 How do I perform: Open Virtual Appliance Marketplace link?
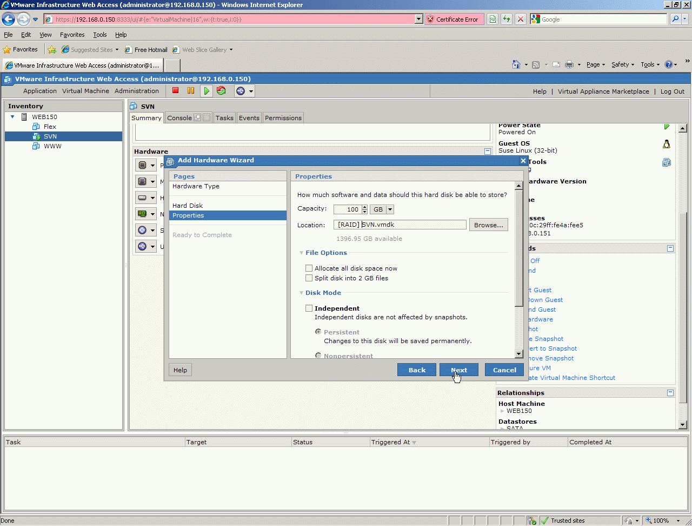tap(603, 91)
